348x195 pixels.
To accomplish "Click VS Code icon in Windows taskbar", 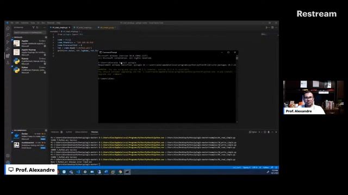I will [x=78, y=172].
